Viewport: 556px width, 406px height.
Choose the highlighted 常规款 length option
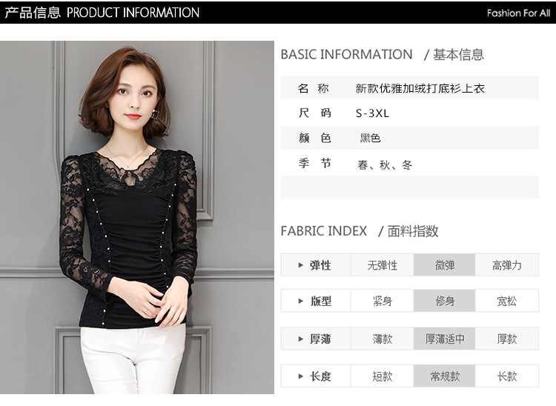(x=444, y=376)
